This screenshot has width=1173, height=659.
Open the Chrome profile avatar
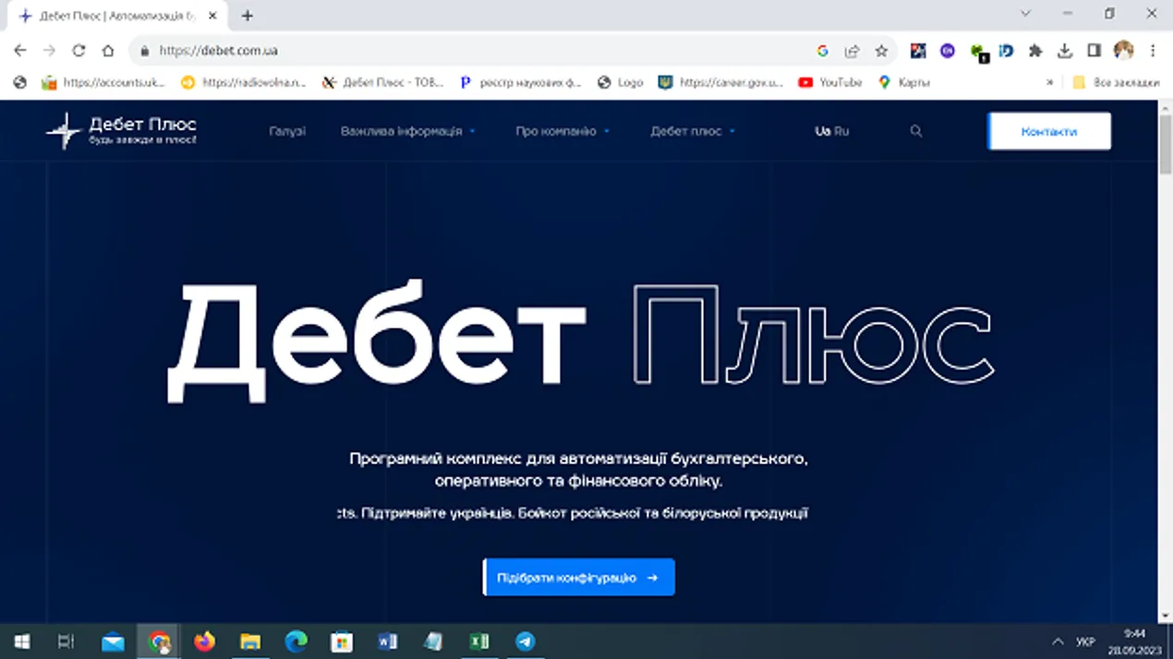1123,51
